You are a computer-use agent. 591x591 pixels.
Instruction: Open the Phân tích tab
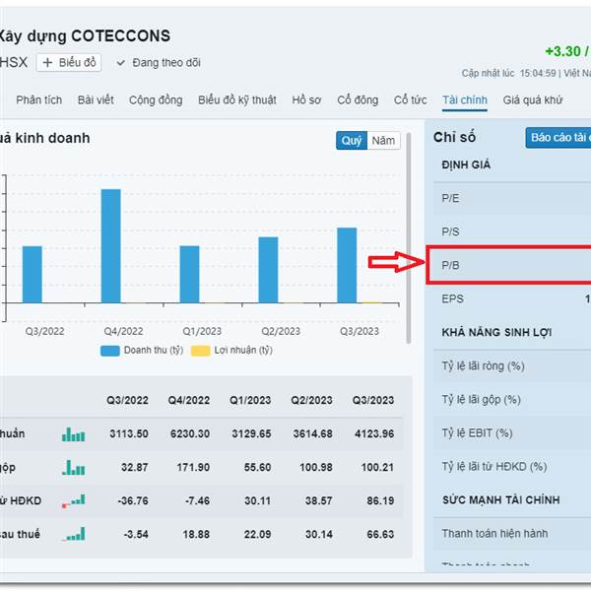38,99
